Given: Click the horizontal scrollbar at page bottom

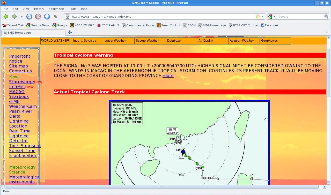Looking at the screenshot, I should [x=161, y=186].
